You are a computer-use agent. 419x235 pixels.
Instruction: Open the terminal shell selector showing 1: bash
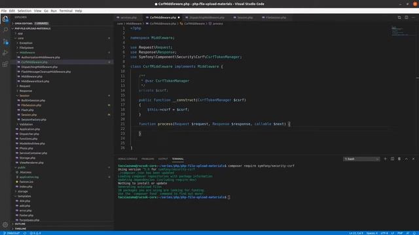361,159
